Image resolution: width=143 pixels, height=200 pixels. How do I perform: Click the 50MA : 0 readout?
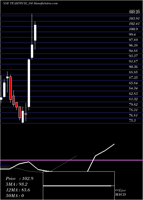15,195
